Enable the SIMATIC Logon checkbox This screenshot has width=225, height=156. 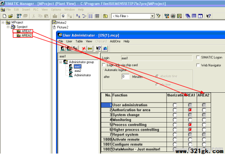(198, 57)
